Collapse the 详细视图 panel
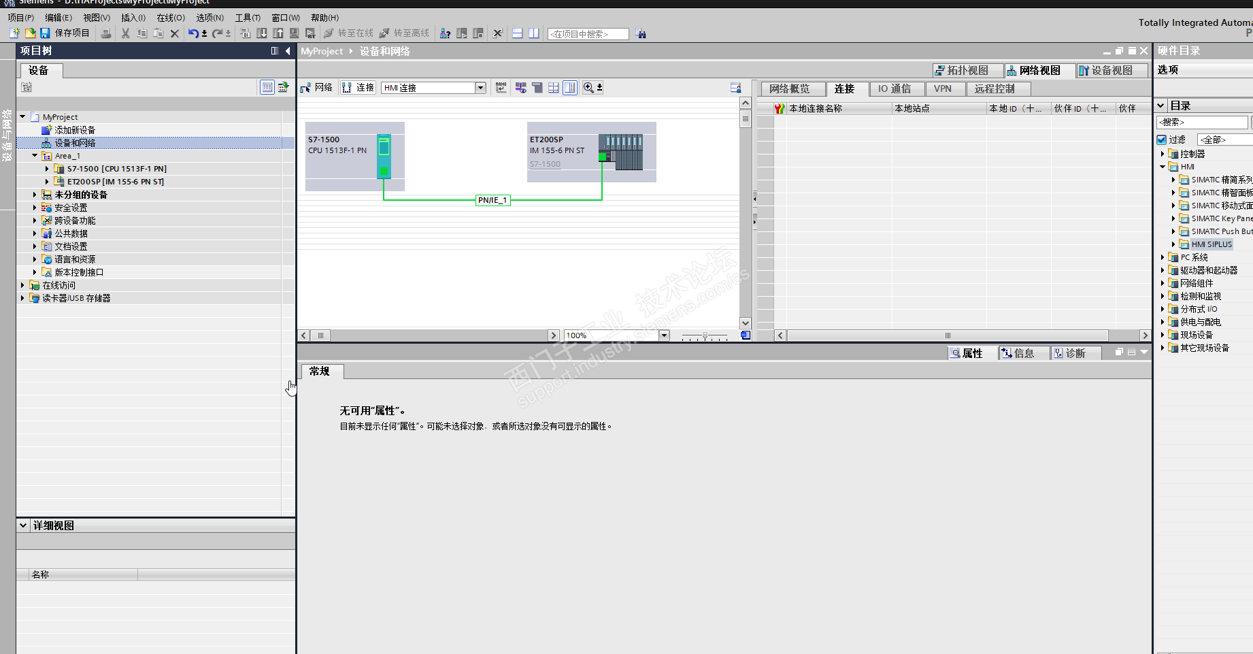1253x654 pixels. coord(23,525)
